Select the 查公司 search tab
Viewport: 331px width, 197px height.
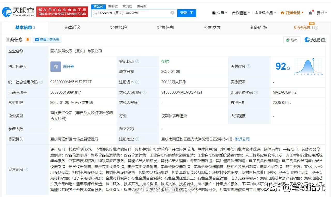[98, 6]
